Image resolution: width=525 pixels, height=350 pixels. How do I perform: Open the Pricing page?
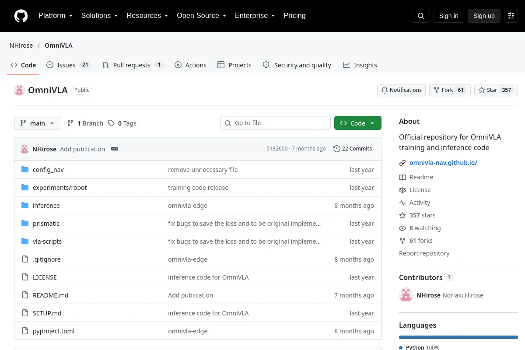tap(294, 16)
